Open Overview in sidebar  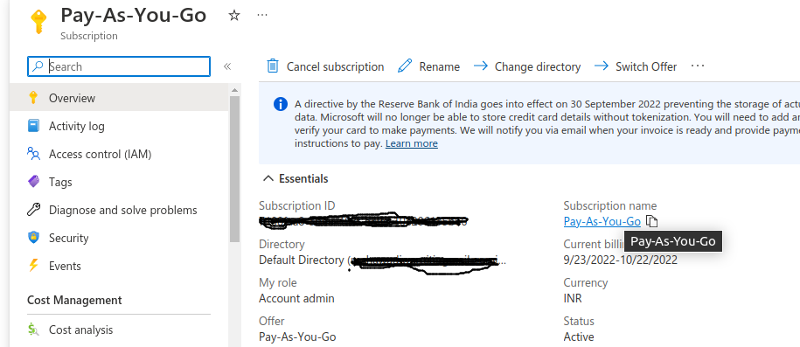click(119, 98)
